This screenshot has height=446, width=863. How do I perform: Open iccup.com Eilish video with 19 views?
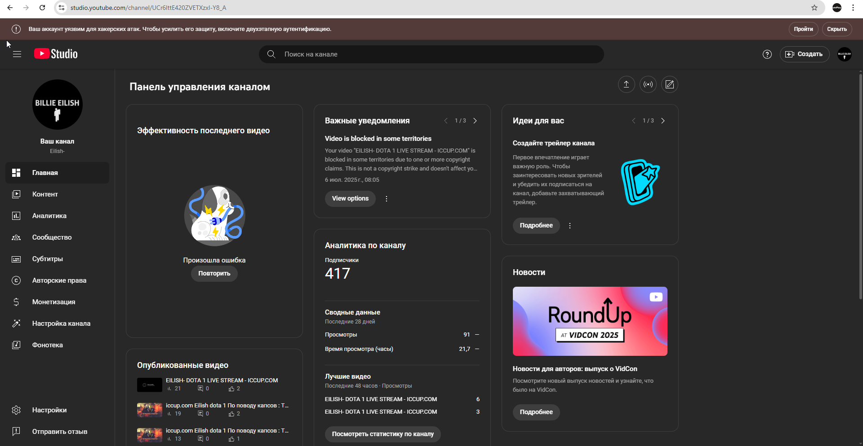tap(227, 406)
